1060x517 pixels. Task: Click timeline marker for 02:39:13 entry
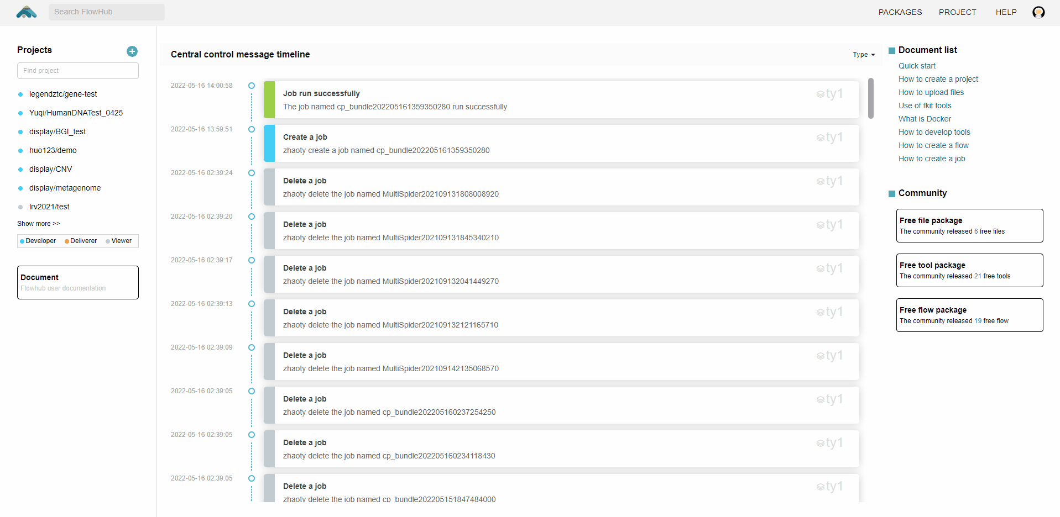[x=252, y=304]
